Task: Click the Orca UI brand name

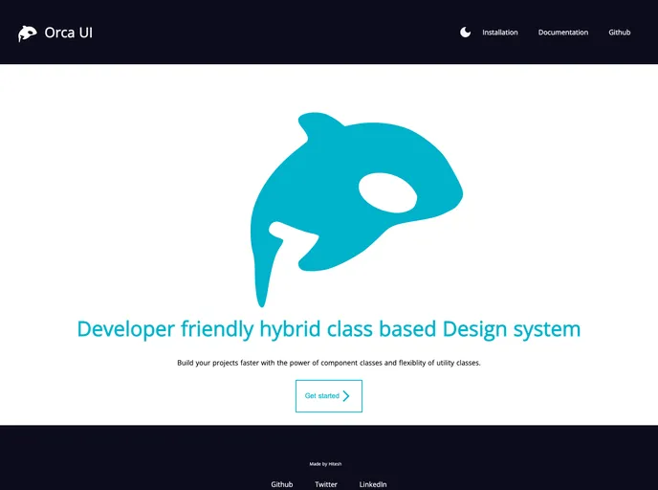Action: coord(69,33)
